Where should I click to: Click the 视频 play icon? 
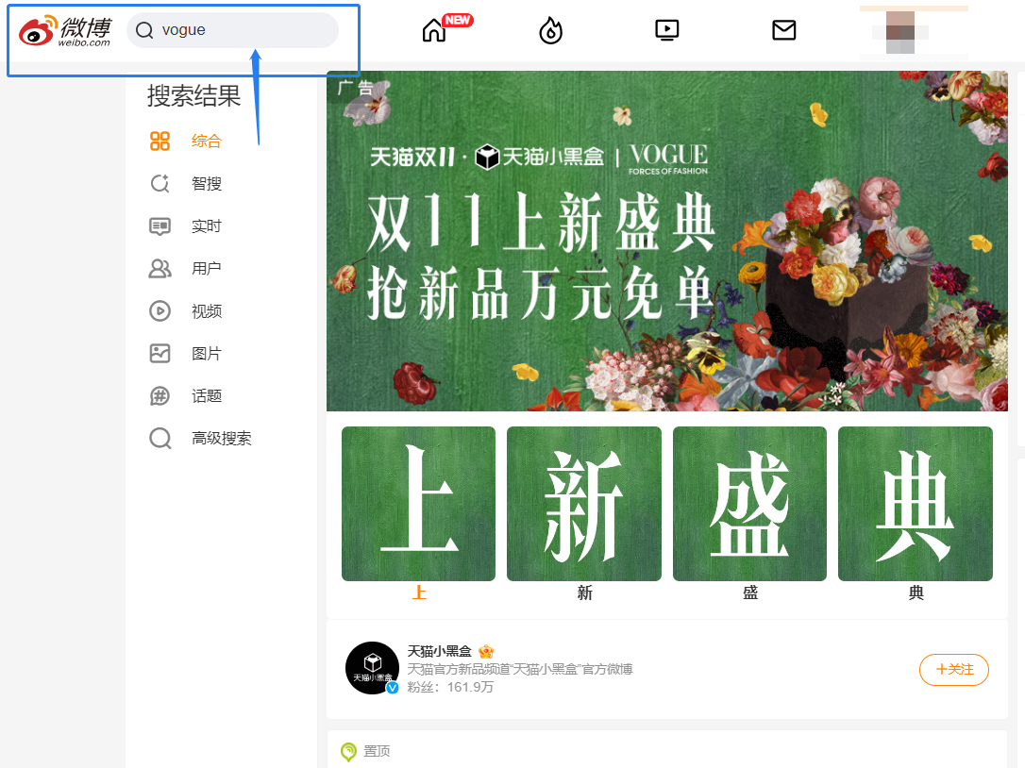pyautogui.click(x=160, y=311)
